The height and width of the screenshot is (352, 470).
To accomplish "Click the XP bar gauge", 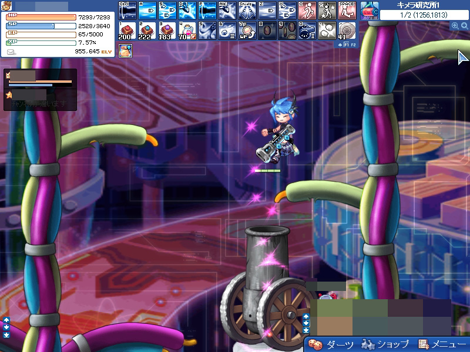I will click(41, 43).
